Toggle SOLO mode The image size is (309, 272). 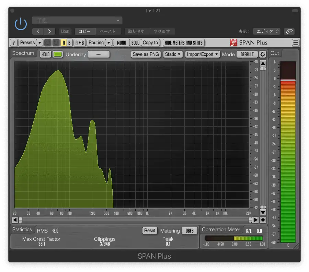(135, 43)
